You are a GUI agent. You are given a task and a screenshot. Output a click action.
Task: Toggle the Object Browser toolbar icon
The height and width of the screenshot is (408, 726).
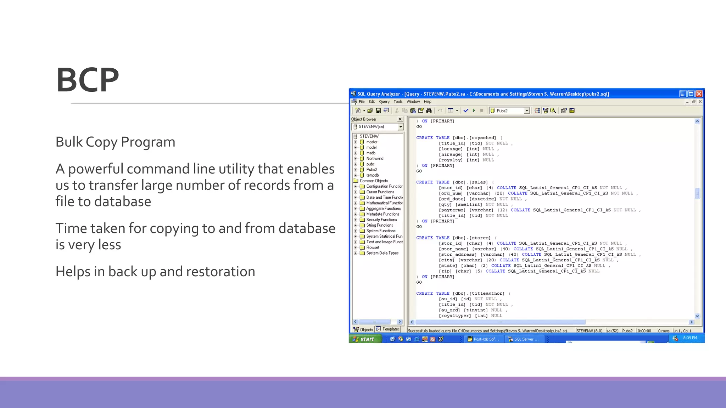tap(545, 110)
